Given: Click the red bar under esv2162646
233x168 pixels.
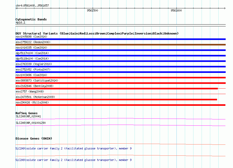Looking at the screenshot, I should click(x=117, y=89).
